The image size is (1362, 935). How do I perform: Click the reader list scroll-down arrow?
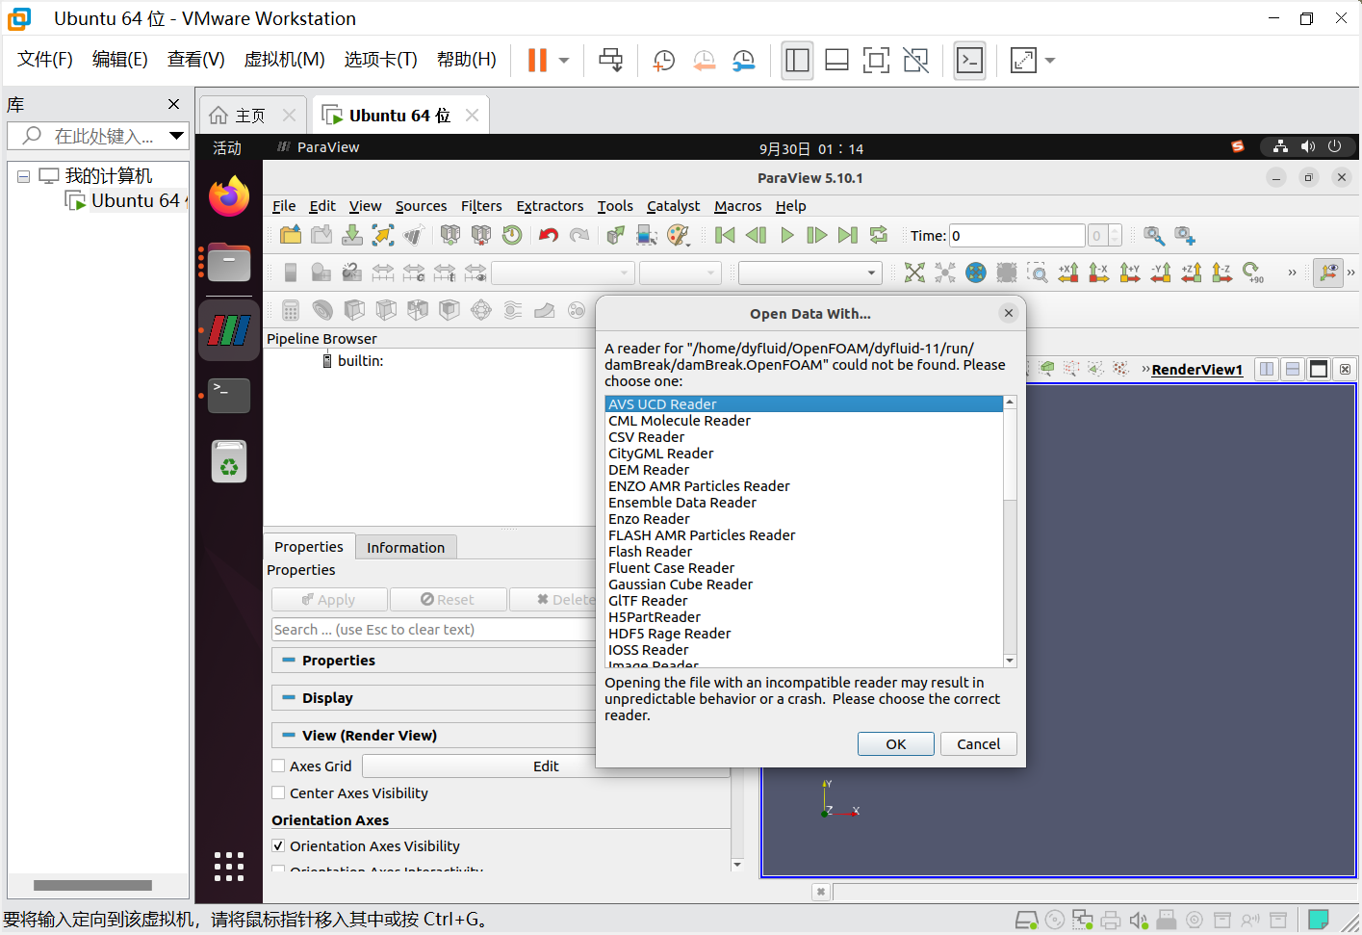[x=1010, y=661]
